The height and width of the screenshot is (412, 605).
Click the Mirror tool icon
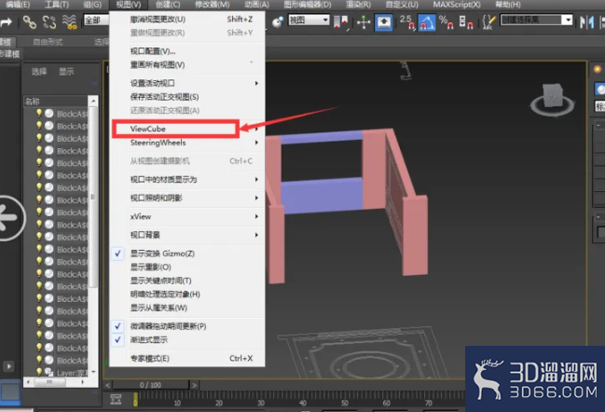click(587, 22)
